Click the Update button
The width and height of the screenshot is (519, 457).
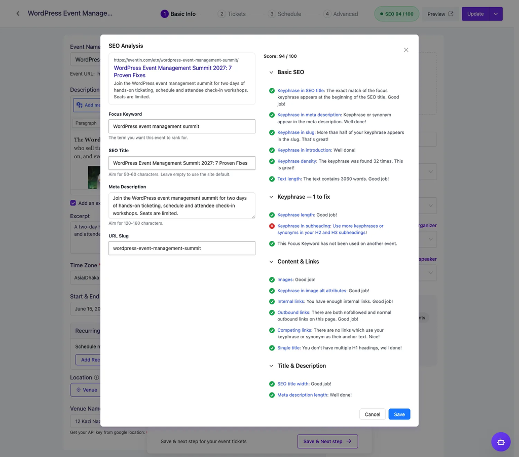tap(475, 14)
